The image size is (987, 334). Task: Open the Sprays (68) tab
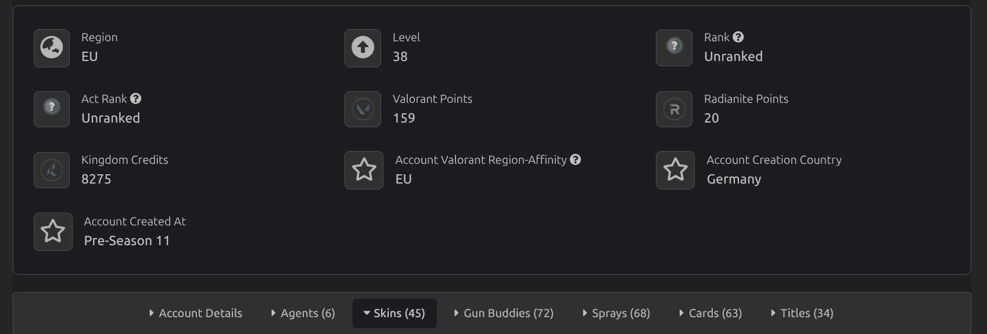point(616,313)
